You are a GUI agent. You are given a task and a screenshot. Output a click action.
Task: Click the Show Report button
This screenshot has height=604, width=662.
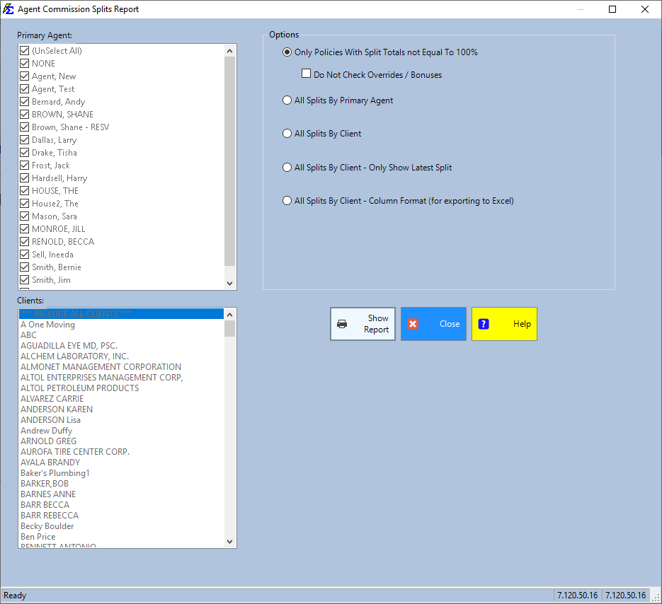tap(363, 323)
